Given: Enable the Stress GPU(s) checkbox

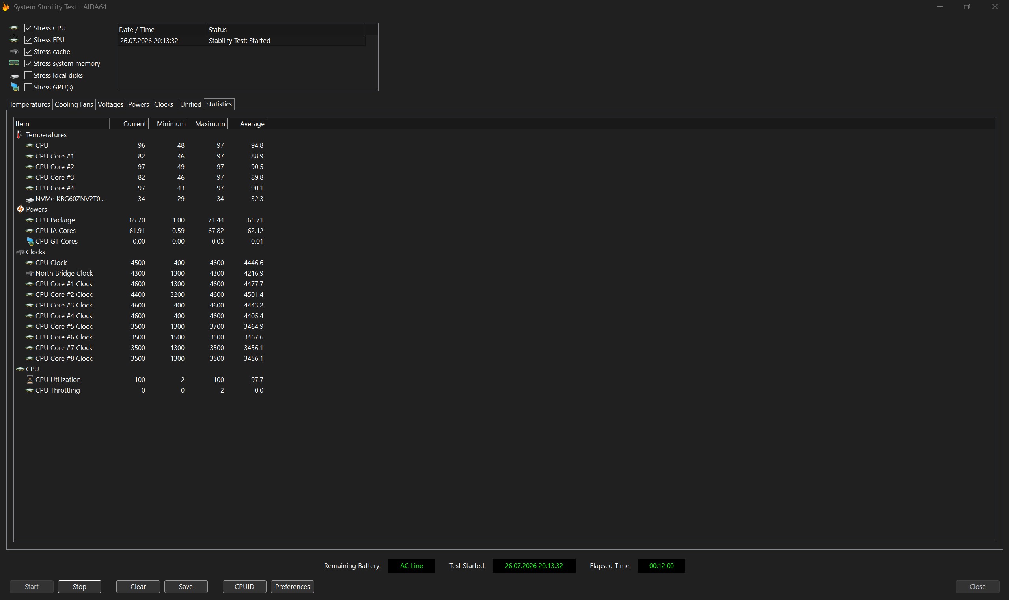Looking at the screenshot, I should pos(28,87).
